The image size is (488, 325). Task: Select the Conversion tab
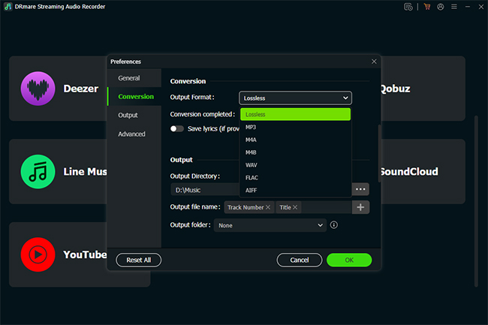pyautogui.click(x=134, y=96)
